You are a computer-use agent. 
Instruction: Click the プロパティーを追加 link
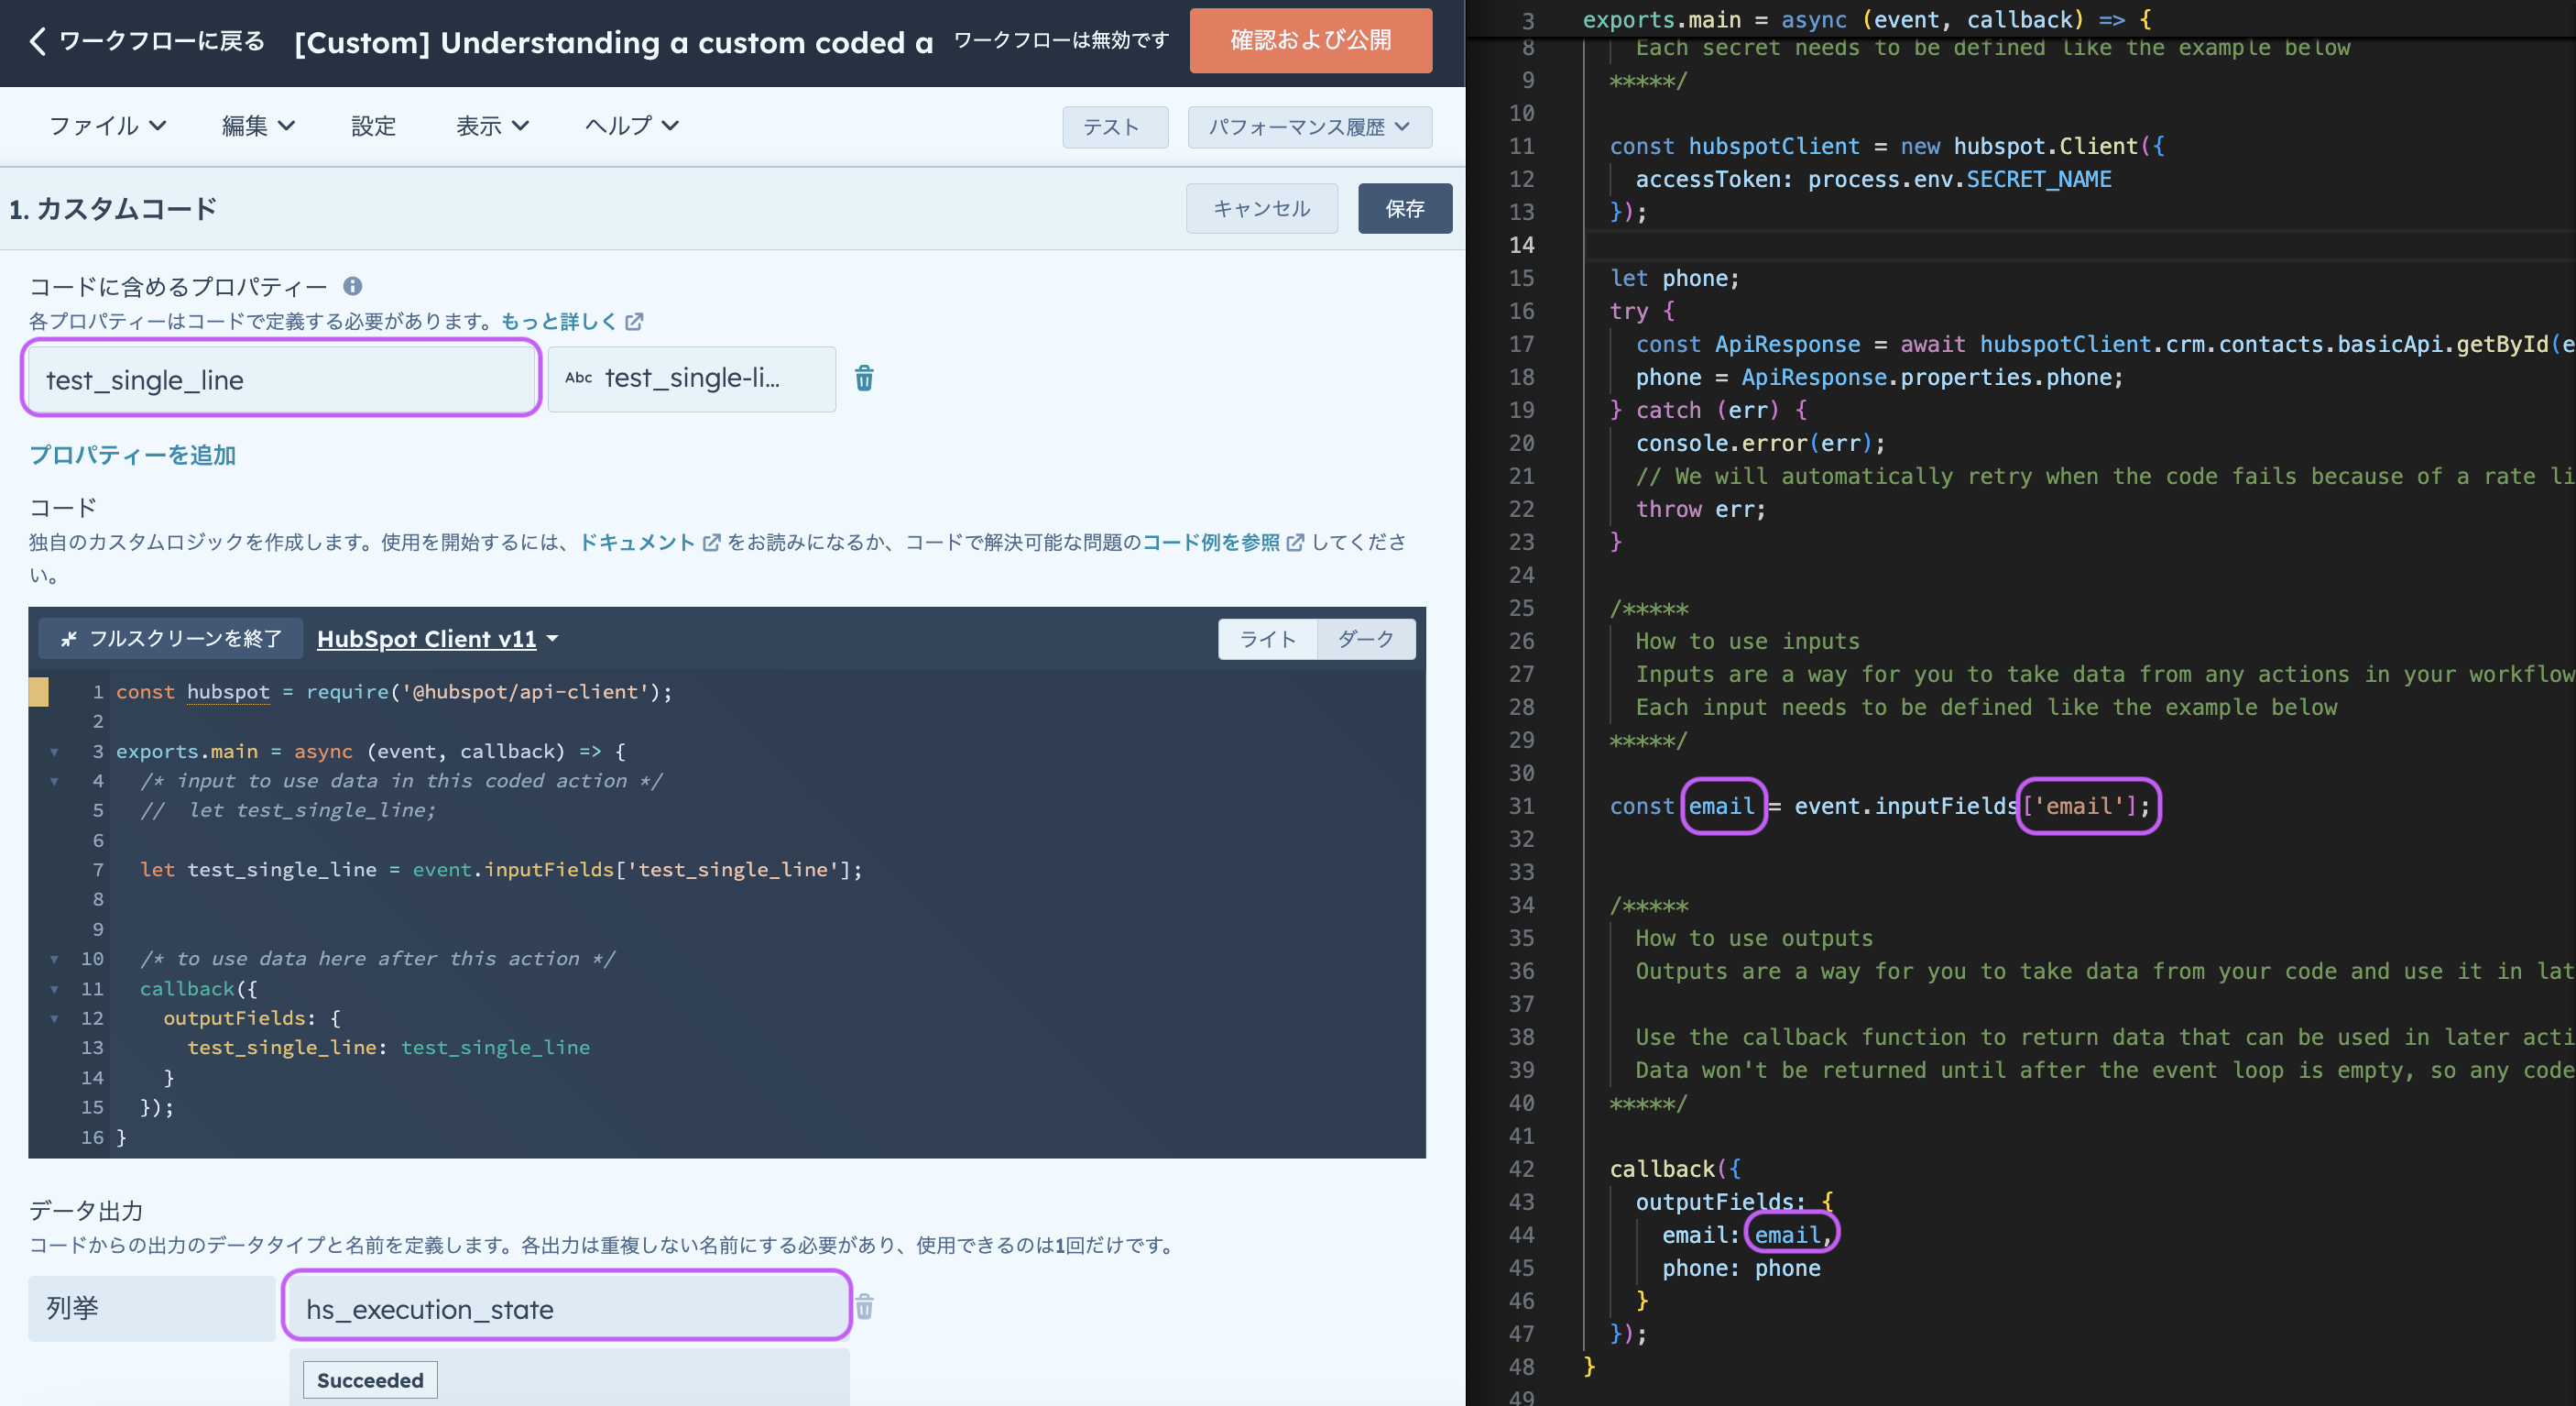[x=132, y=456]
